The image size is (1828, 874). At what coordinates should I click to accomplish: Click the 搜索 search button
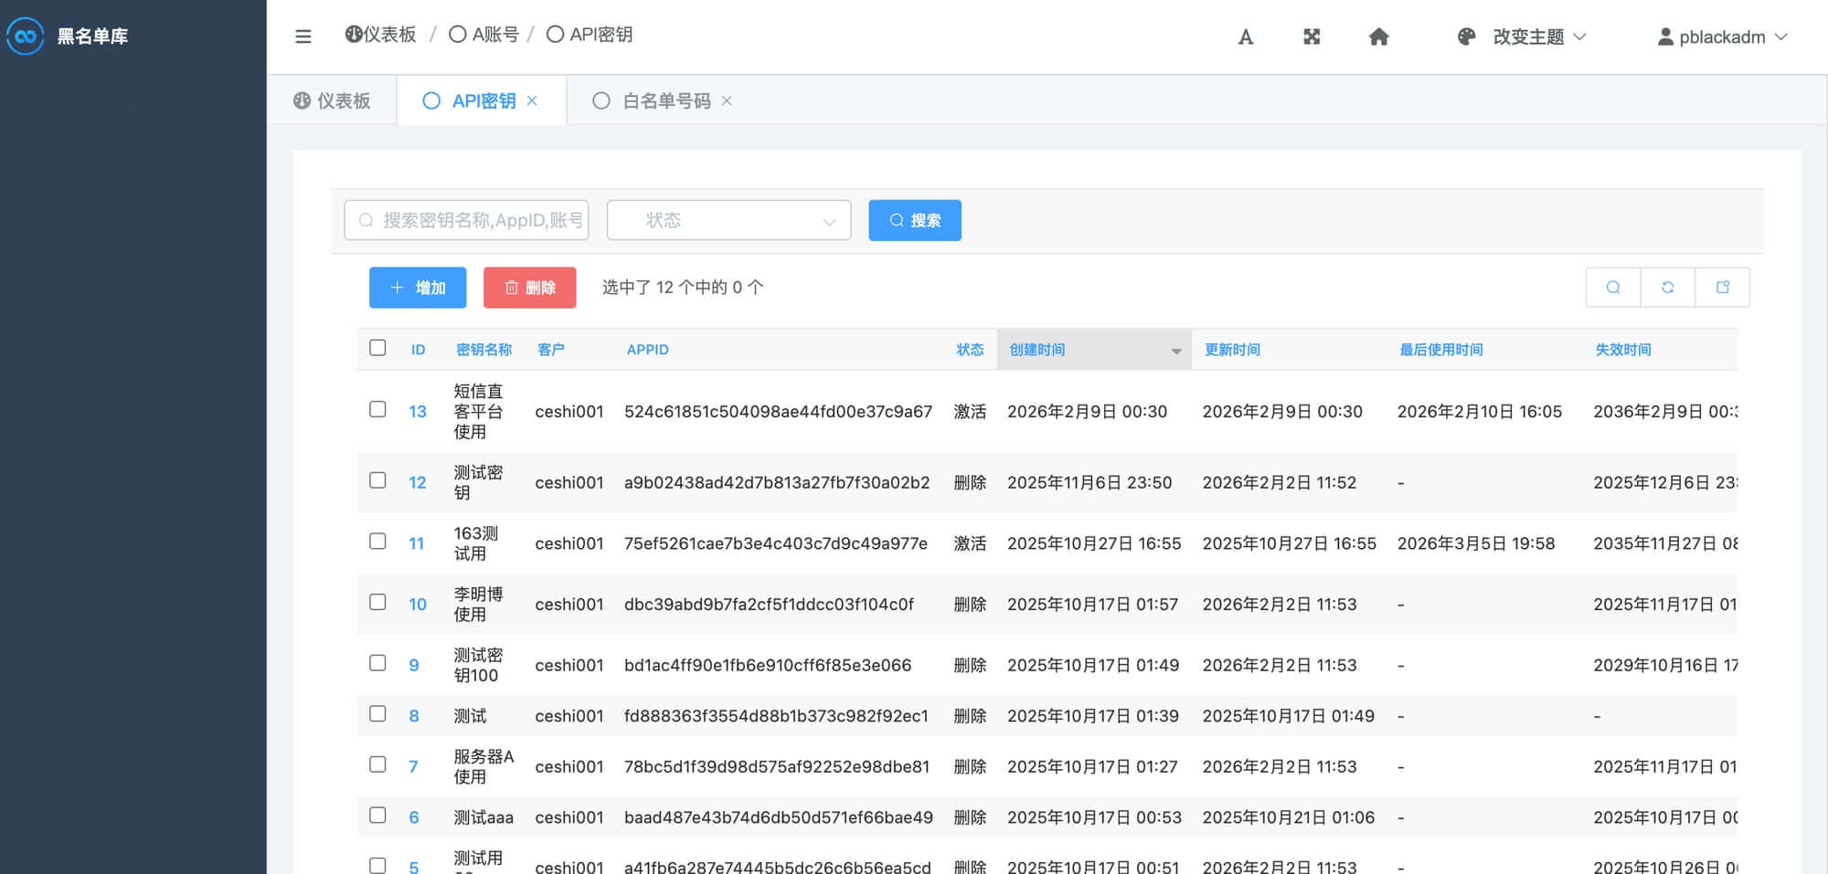(914, 220)
